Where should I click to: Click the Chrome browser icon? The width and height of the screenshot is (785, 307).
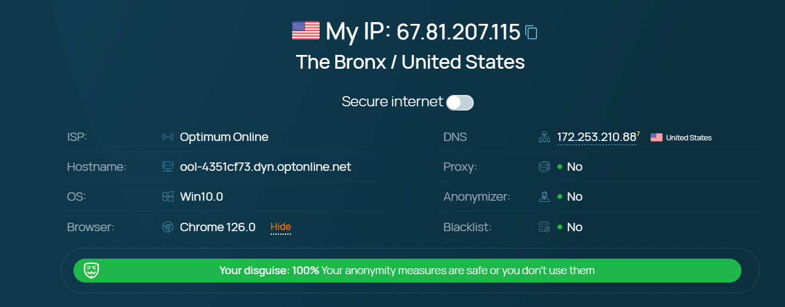[168, 228]
